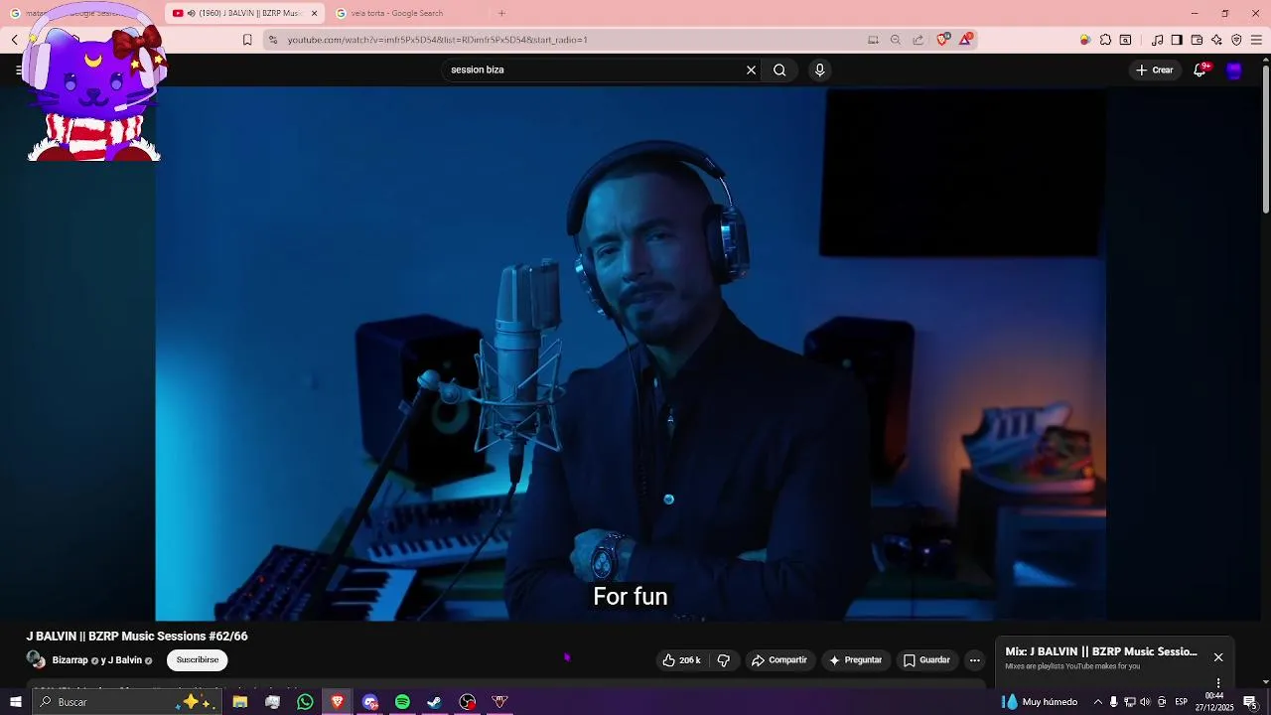The width and height of the screenshot is (1271, 715).
Task: Show hidden system tray icons chevron
Action: click(1097, 702)
